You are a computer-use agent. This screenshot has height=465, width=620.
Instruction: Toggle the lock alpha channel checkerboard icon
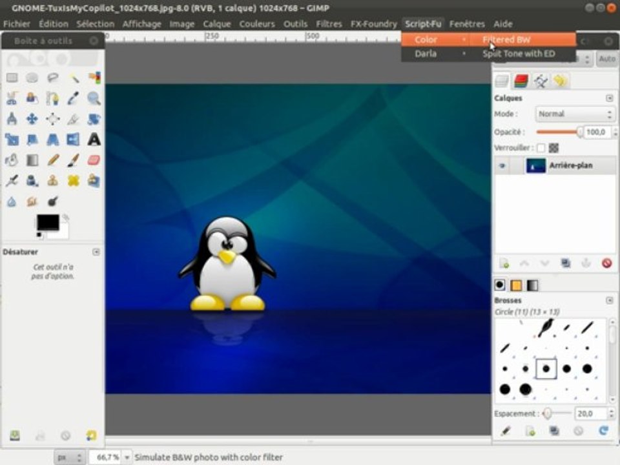coord(553,148)
